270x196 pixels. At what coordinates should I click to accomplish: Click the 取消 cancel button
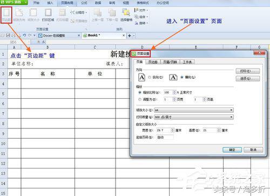pyautogui.click(x=253, y=150)
